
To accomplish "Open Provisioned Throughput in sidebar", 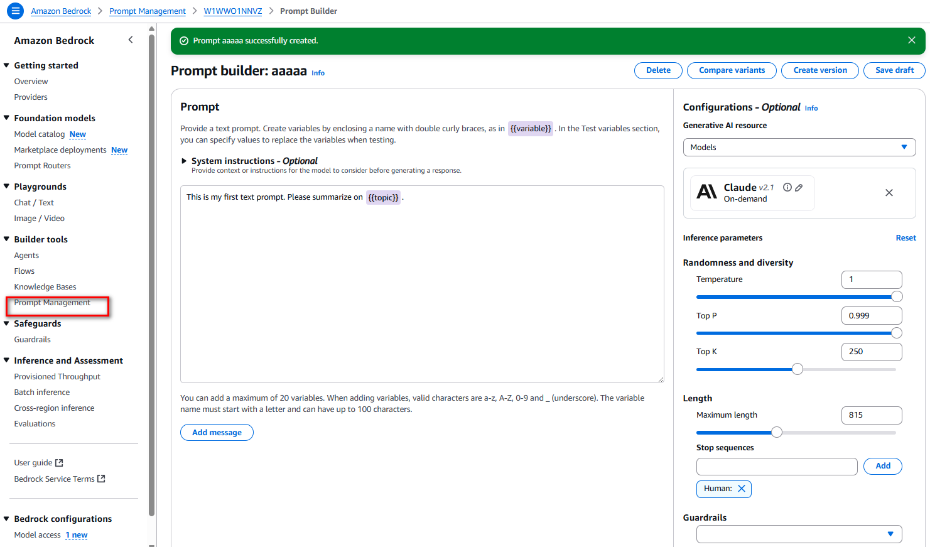I will point(57,377).
